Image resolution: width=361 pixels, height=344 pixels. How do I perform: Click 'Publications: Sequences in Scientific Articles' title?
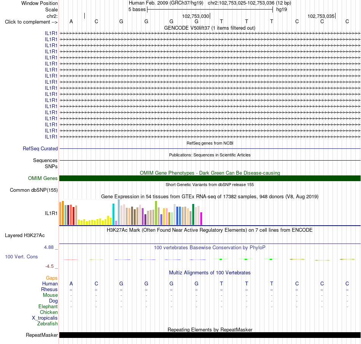pyautogui.click(x=210, y=155)
